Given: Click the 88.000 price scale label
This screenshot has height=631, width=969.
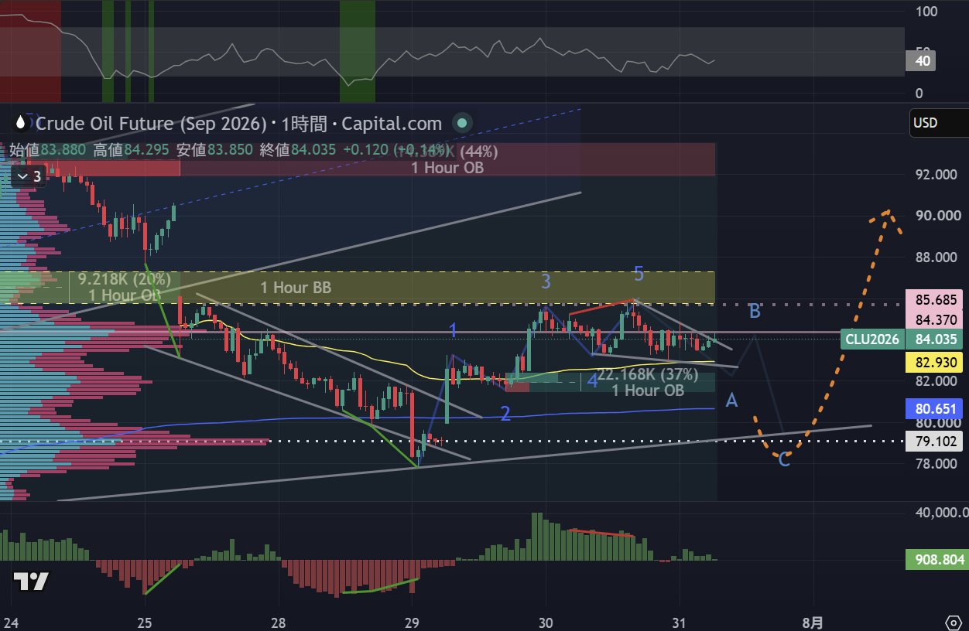Looking at the screenshot, I should (936, 258).
